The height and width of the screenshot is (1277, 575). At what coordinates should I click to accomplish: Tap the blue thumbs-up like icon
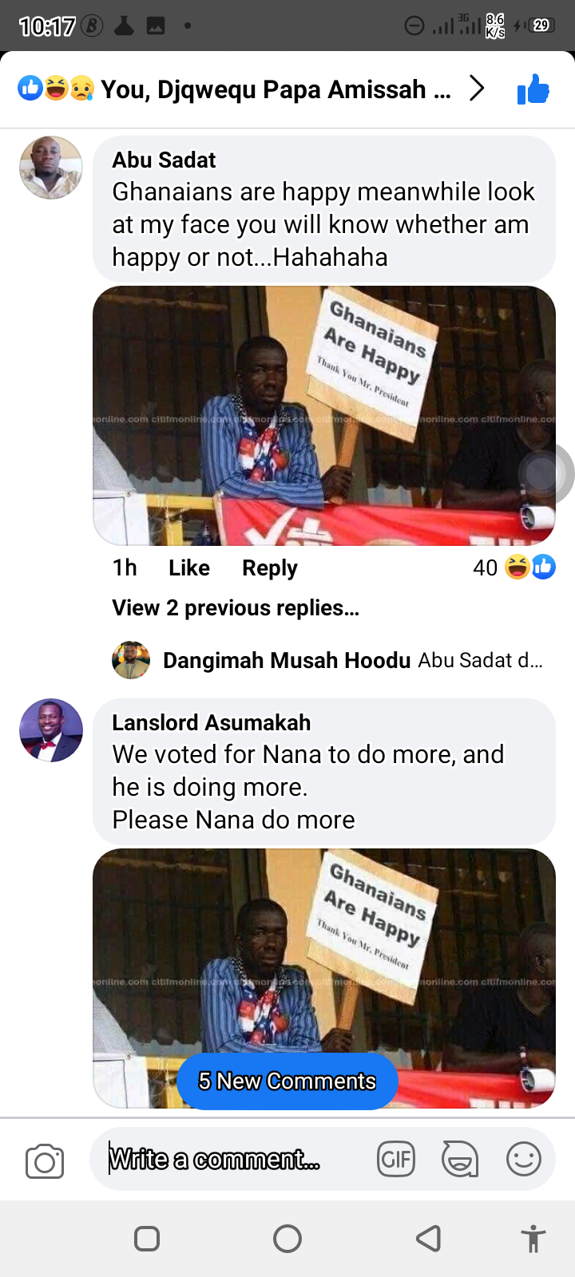coord(533,89)
